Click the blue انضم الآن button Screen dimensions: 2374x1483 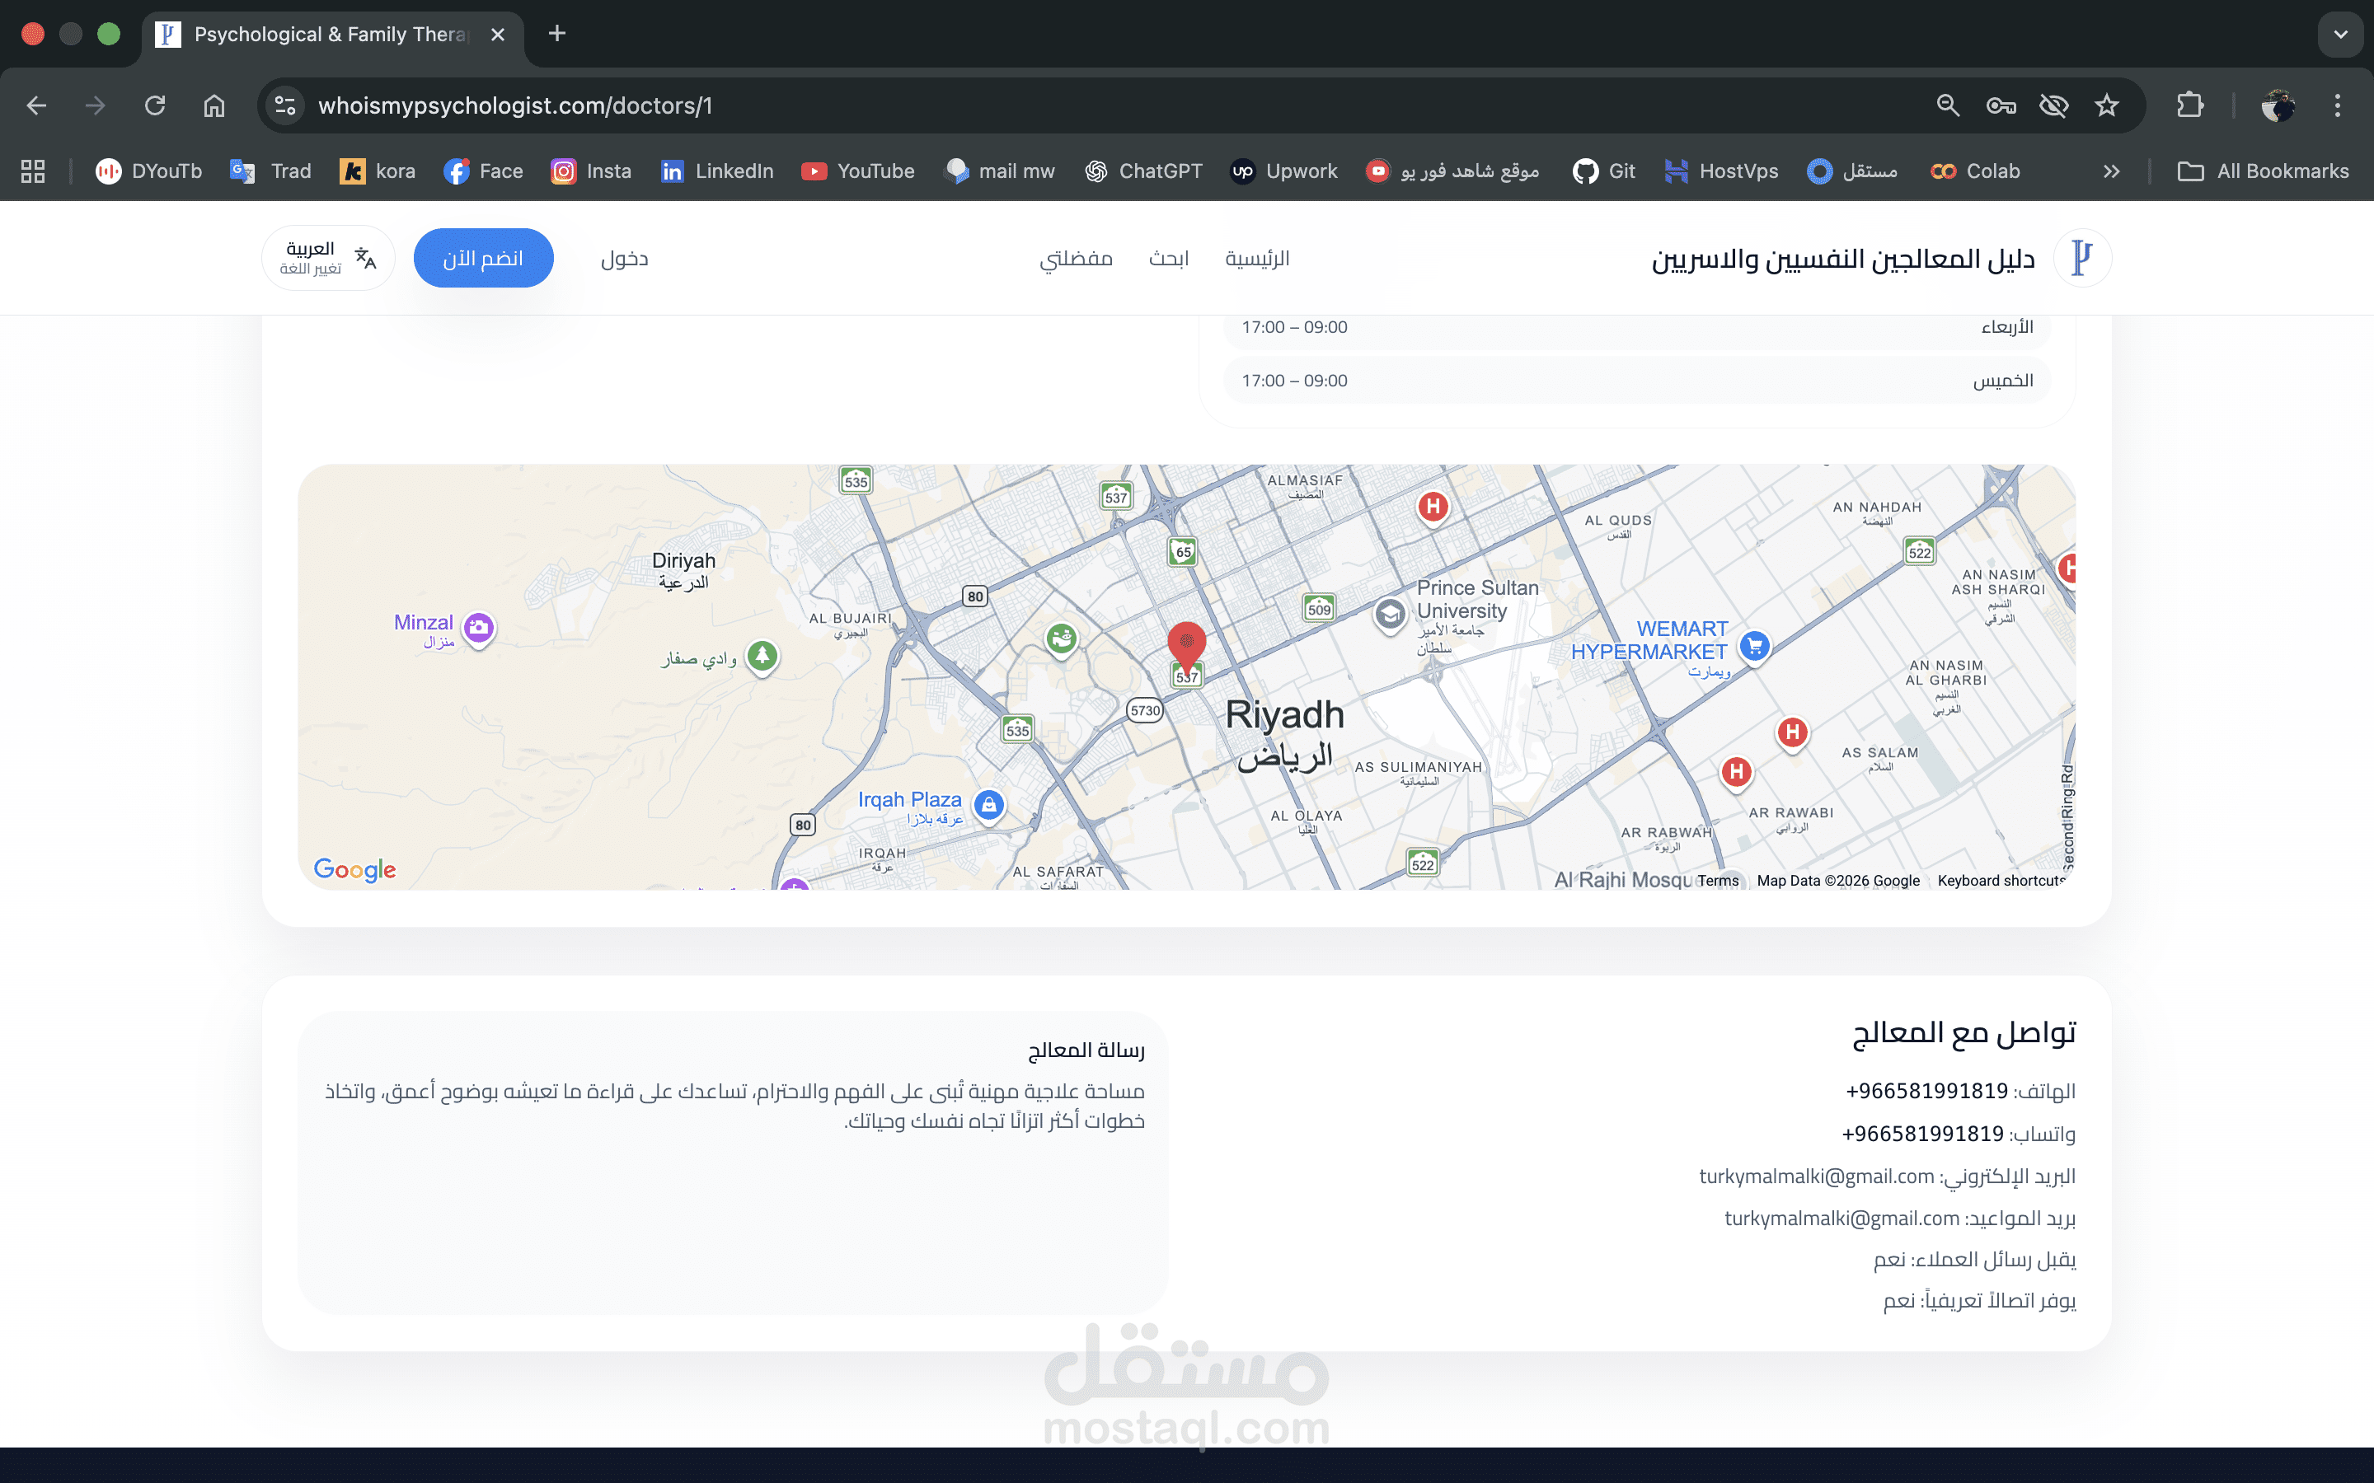[483, 258]
